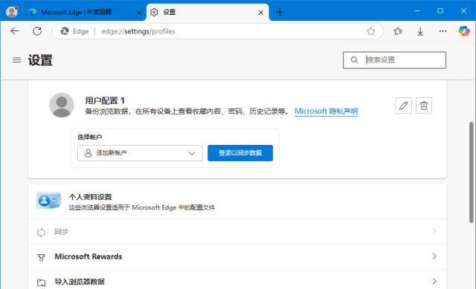
Task: Expand the 同步 row chevron
Action: [x=434, y=231]
